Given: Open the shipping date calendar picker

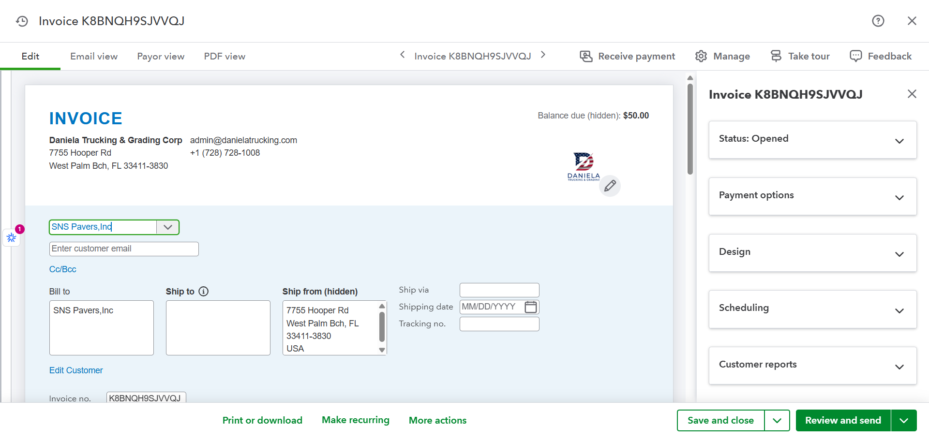Looking at the screenshot, I should coord(530,307).
